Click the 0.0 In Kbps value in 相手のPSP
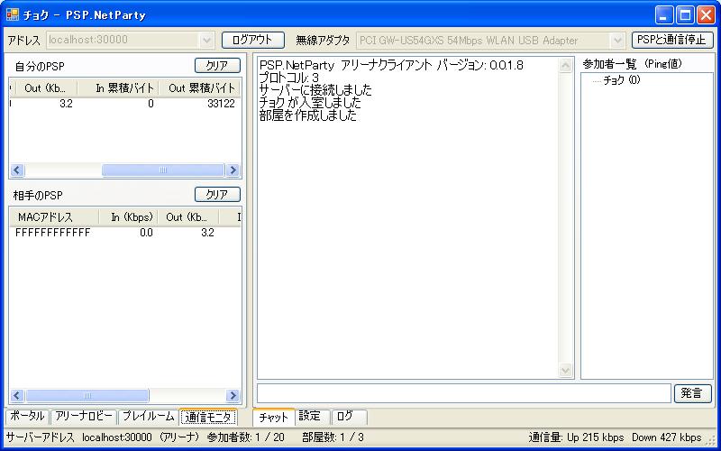Screen dimensions: 721x451 (x=146, y=233)
